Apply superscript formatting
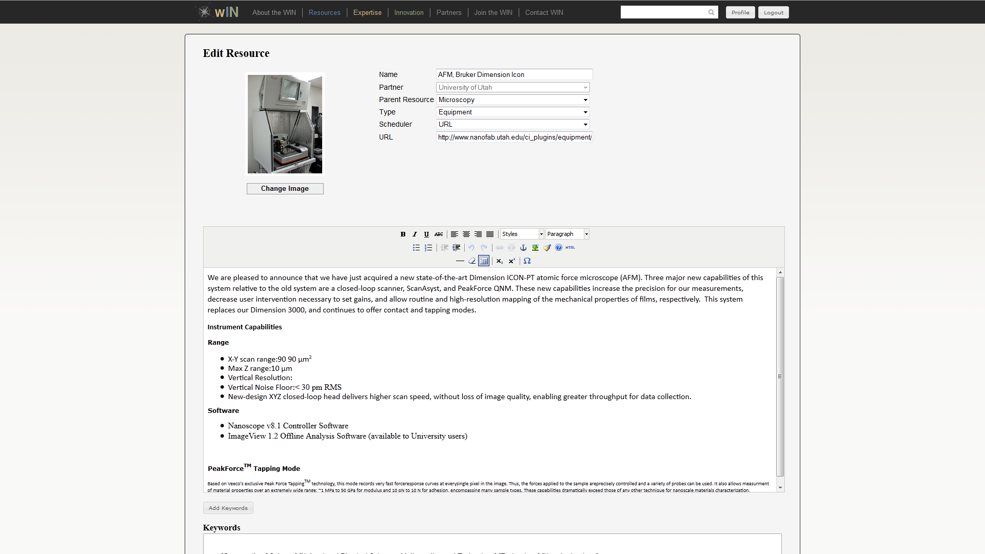The width and height of the screenshot is (985, 554). click(511, 261)
